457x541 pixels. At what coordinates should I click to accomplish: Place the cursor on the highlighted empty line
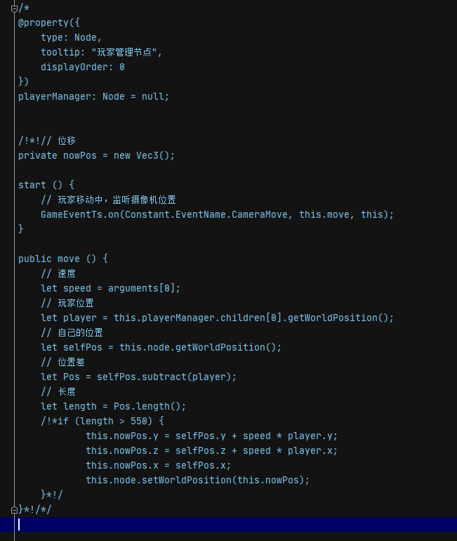click(x=211, y=524)
